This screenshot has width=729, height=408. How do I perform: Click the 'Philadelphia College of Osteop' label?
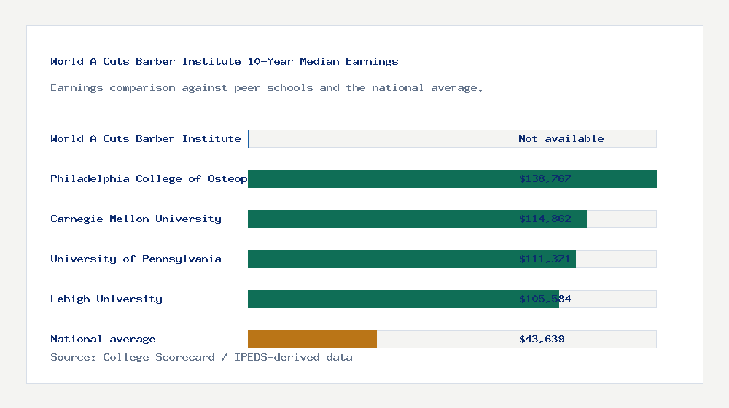click(x=149, y=179)
